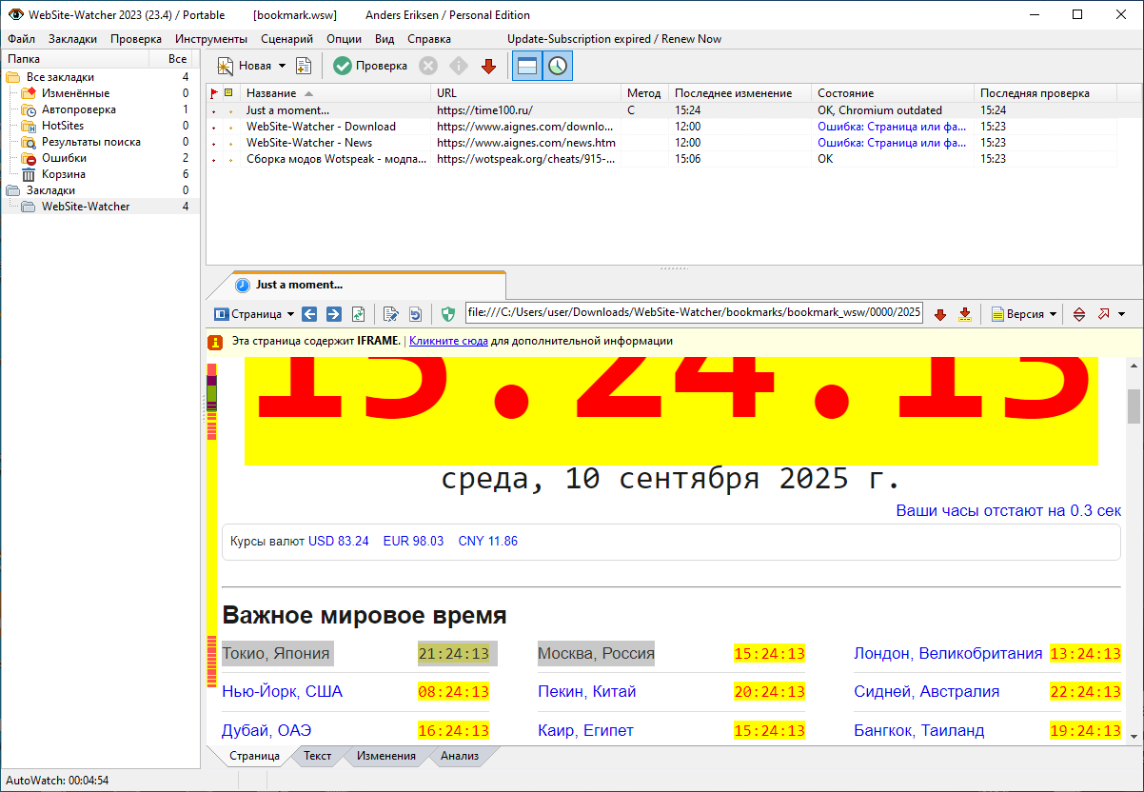The width and height of the screenshot is (1144, 792).
Task: Go back with the blue left arrow
Action: point(309,314)
